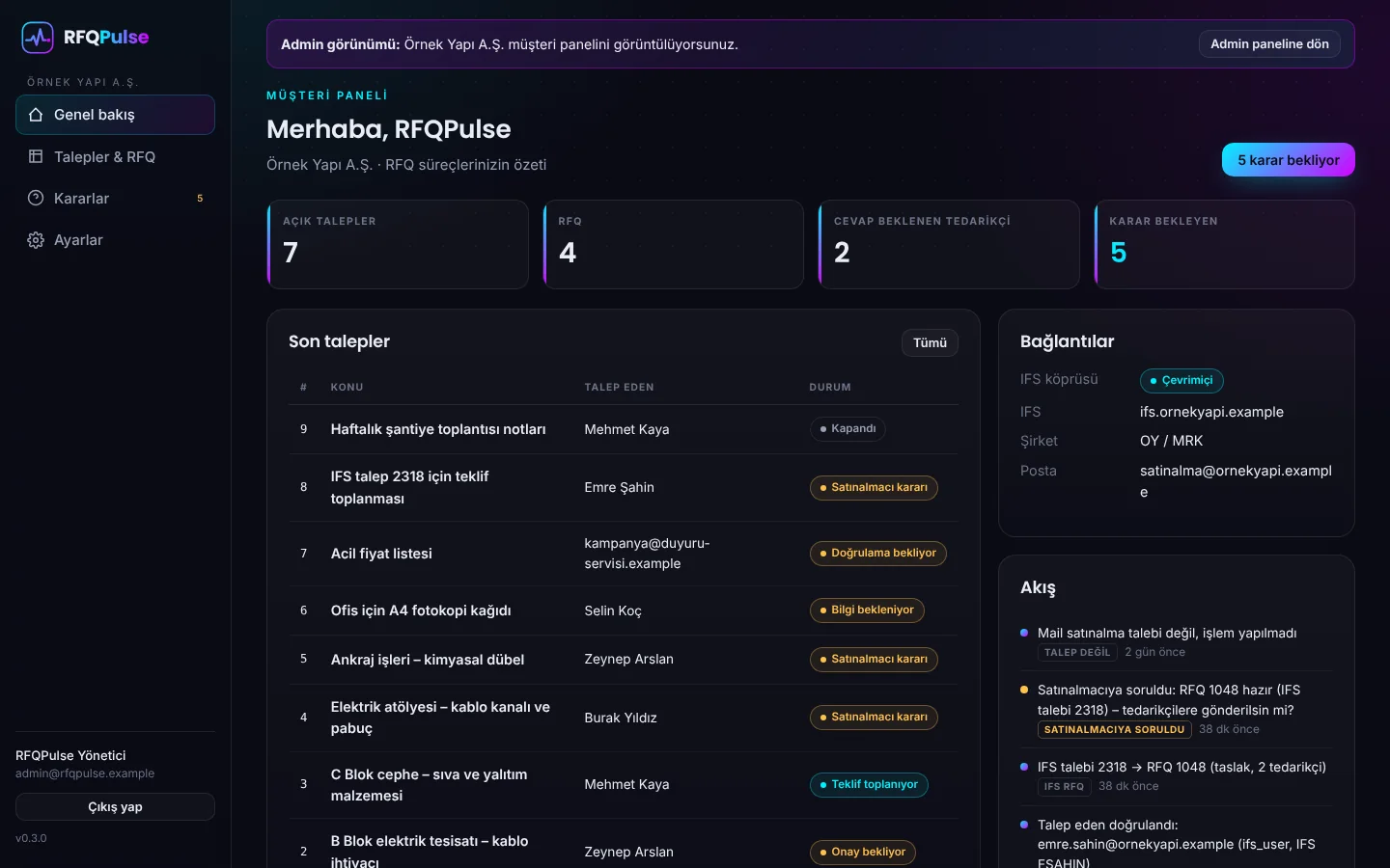Screen dimensions: 1390x868
Task: Click the Kararlar count badge 5
Action: pyautogui.click(x=200, y=199)
